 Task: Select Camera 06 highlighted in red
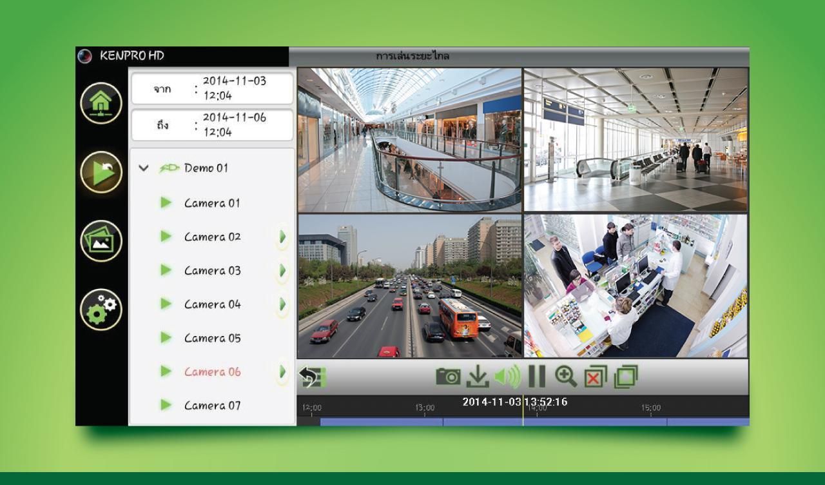pyautogui.click(x=211, y=371)
